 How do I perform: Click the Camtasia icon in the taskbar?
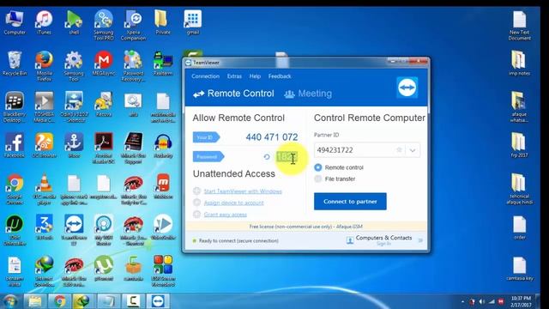(133, 301)
